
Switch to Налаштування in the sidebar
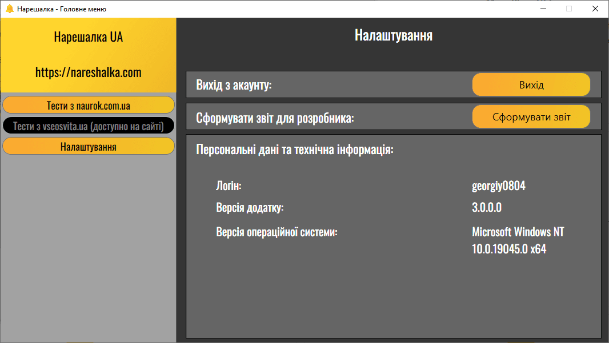tap(88, 147)
